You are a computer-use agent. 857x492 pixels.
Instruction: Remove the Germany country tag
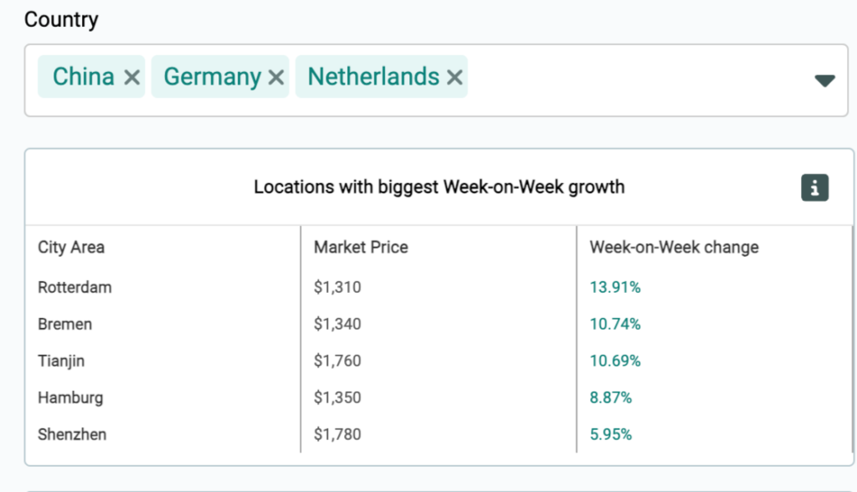[275, 78]
